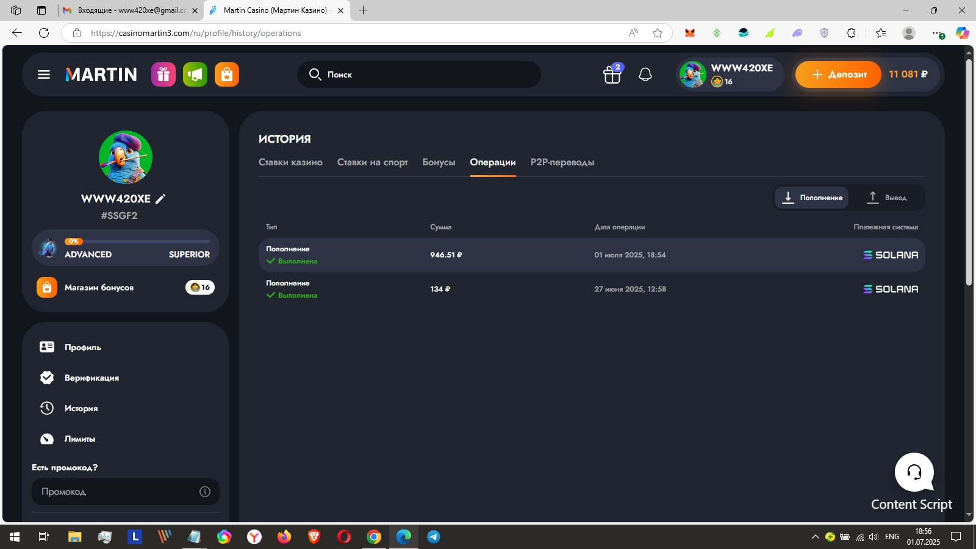Open the gift box with badge 2
Image resolution: width=976 pixels, height=549 pixels.
point(612,74)
